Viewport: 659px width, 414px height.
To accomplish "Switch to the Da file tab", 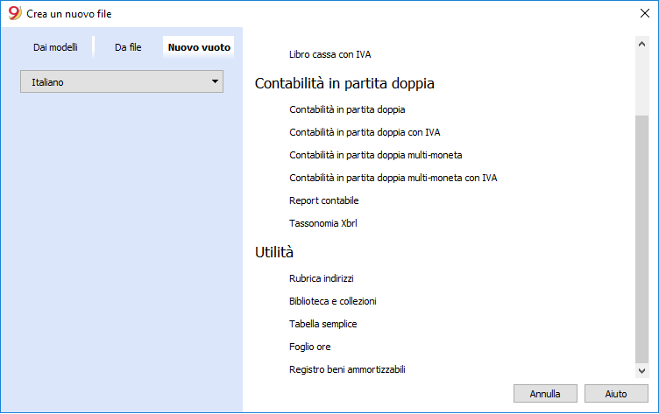I will pos(128,47).
